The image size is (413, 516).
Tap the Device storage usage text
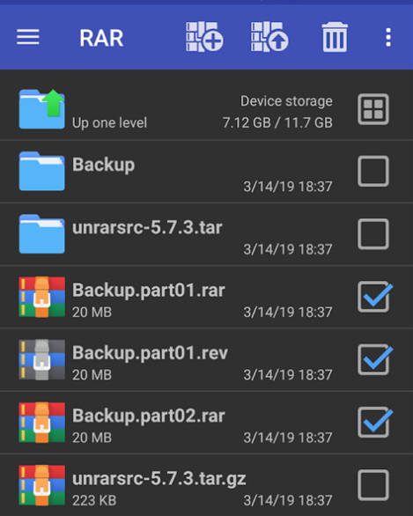pos(277,112)
